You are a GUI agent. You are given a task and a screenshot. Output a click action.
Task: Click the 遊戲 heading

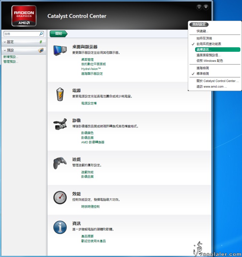pyautogui.click(x=76, y=160)
